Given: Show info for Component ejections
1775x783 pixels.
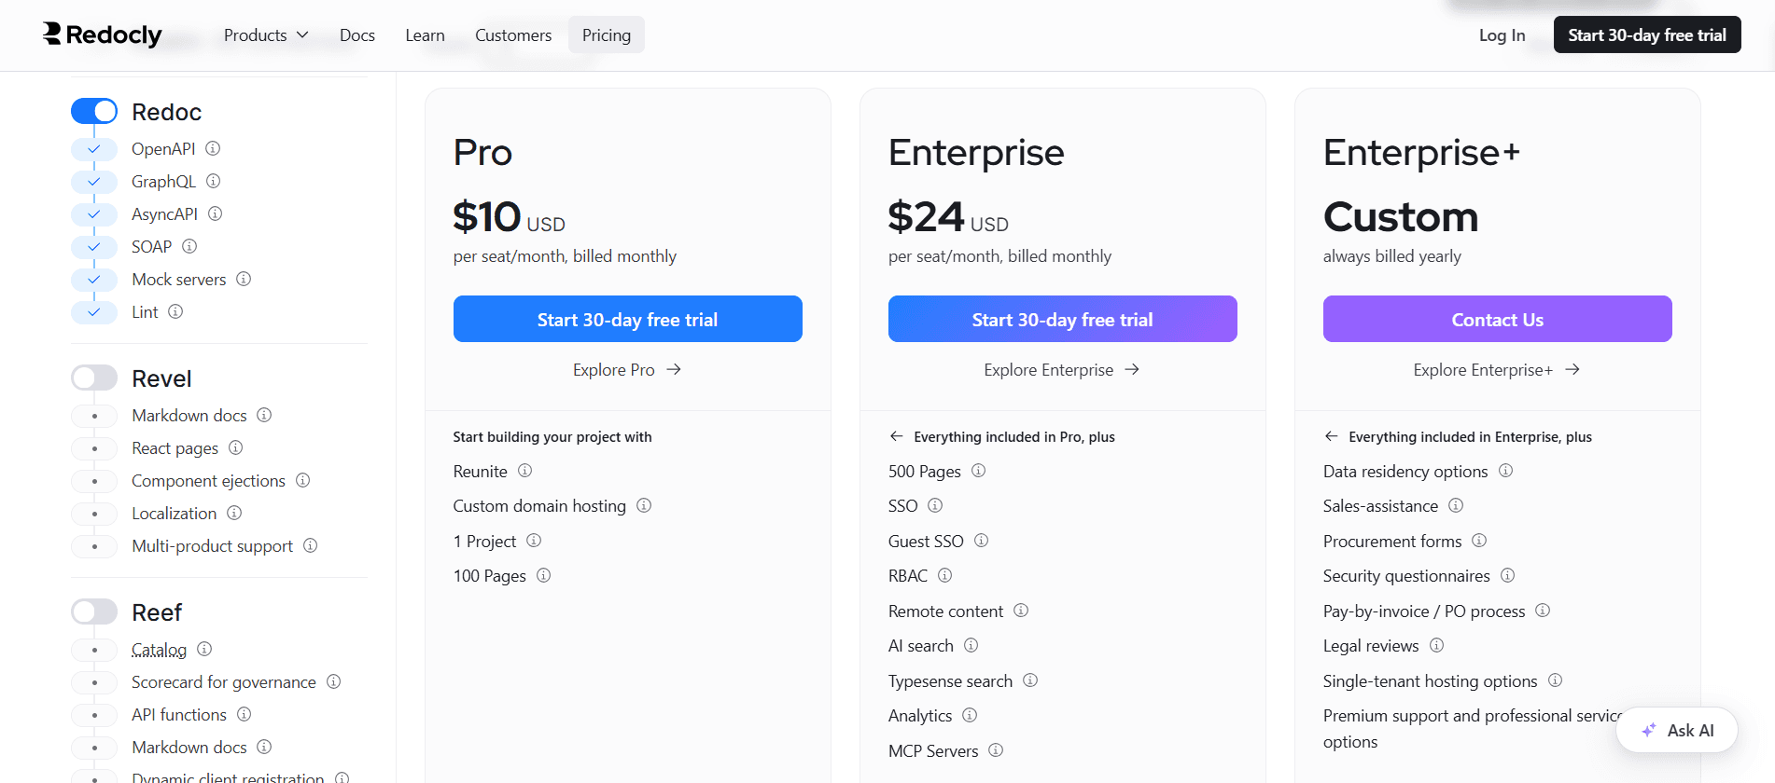Looking at the screenshot, I should click(303, 480).
